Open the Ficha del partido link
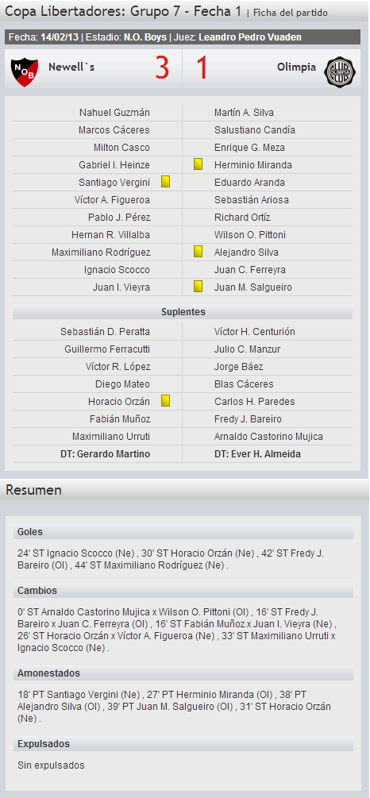This screenshot has width=370, height=798. click(291, 13)
